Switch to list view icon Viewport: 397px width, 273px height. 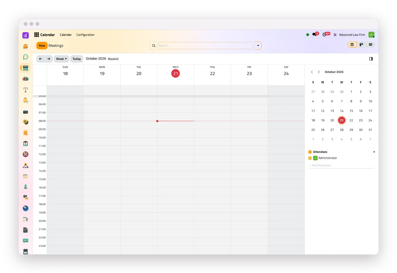pyautogui.click(x=370, y=45)
